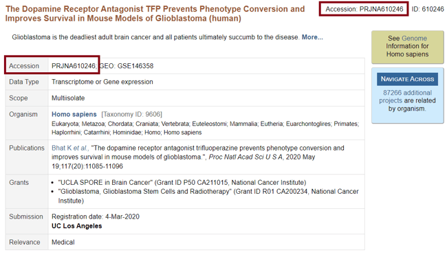Screen dimensions: 447x255
Task: Click the Taxonomy ID: 9606 text
Action: click(132, 114)
